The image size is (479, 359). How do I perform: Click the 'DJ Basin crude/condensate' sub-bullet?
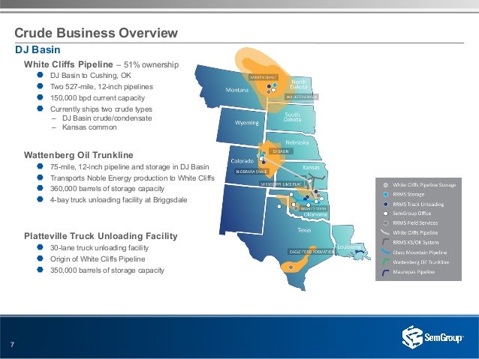pos(107,118)
